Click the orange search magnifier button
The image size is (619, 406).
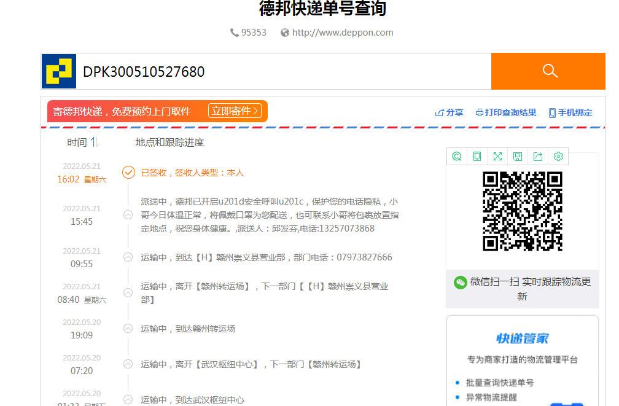[548, 71]
